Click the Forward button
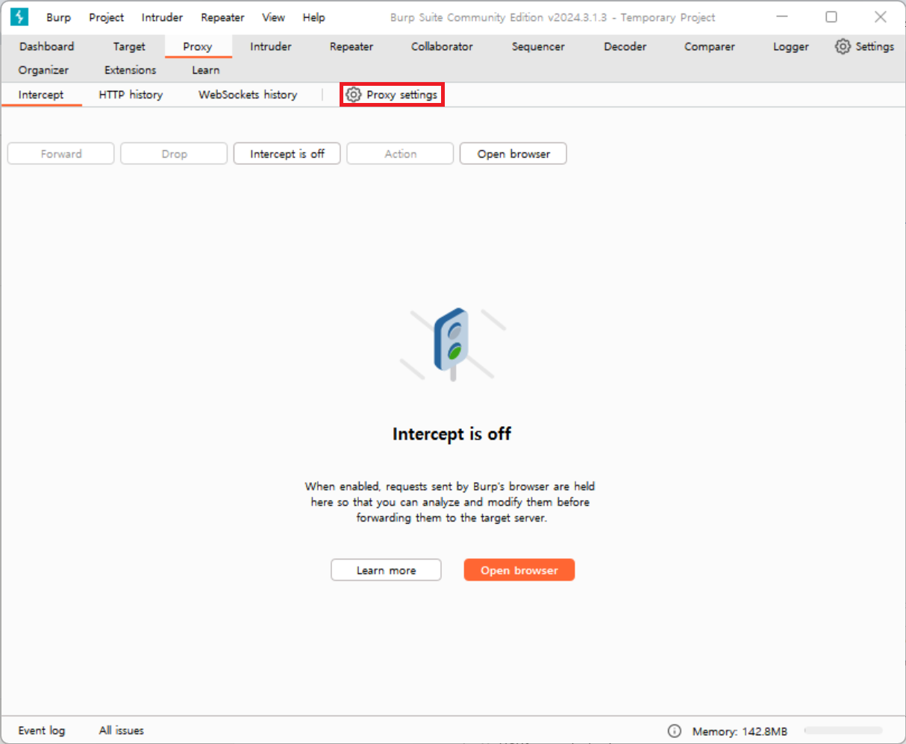The image size is (906, 744). pos(61,154)
